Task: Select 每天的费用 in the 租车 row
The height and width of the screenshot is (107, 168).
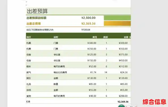Action: click(59, 67)
